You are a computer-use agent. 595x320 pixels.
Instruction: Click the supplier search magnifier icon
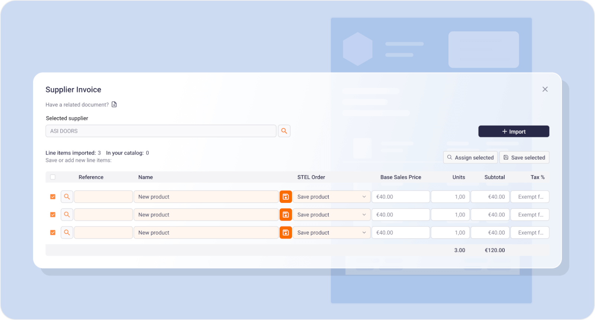coord(284,131)
